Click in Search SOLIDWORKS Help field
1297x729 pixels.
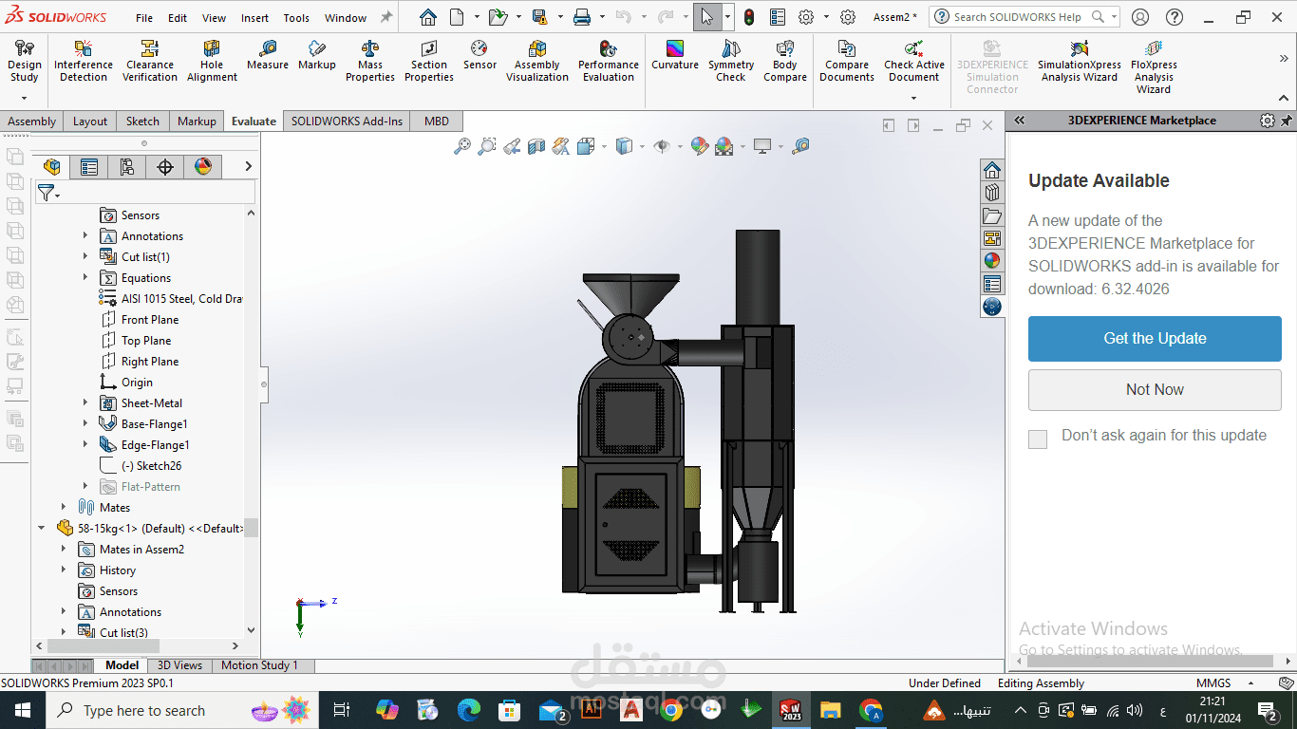coord(1016,17)
